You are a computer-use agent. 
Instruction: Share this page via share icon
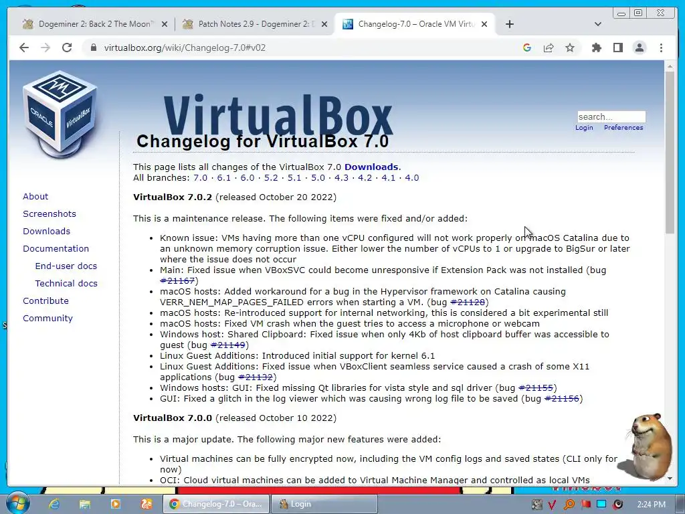click(549, 48)
